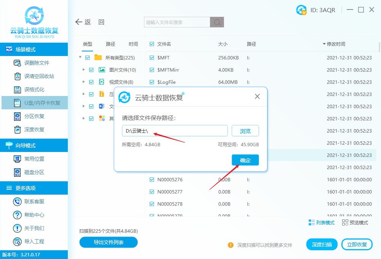Open 磁盘分区 disk icon

click(17, 172)
